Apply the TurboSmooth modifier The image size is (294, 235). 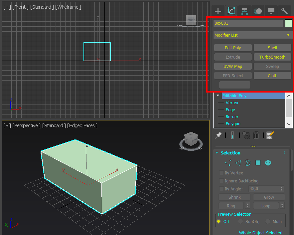272,57
